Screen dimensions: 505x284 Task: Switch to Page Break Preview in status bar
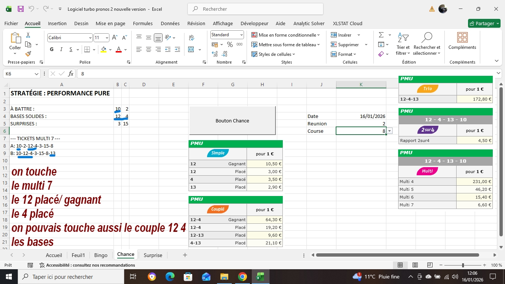coord(430,265)
